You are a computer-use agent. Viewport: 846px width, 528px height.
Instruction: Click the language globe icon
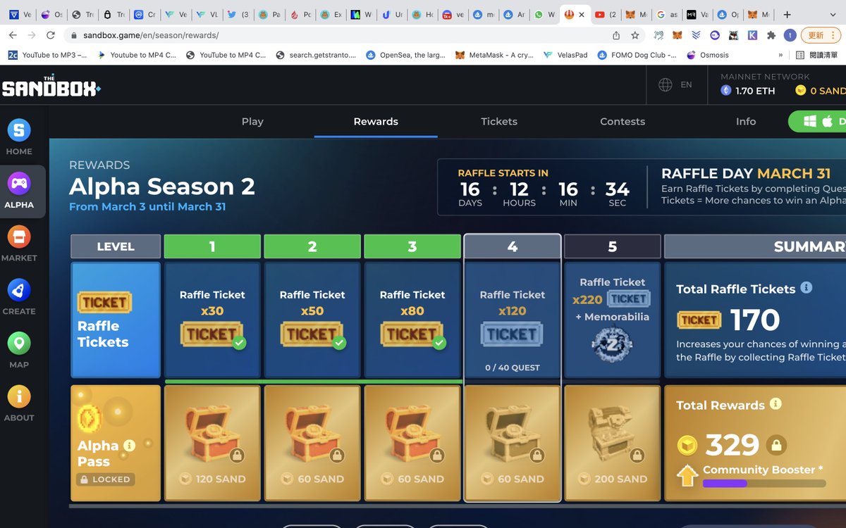click(665, 84)
